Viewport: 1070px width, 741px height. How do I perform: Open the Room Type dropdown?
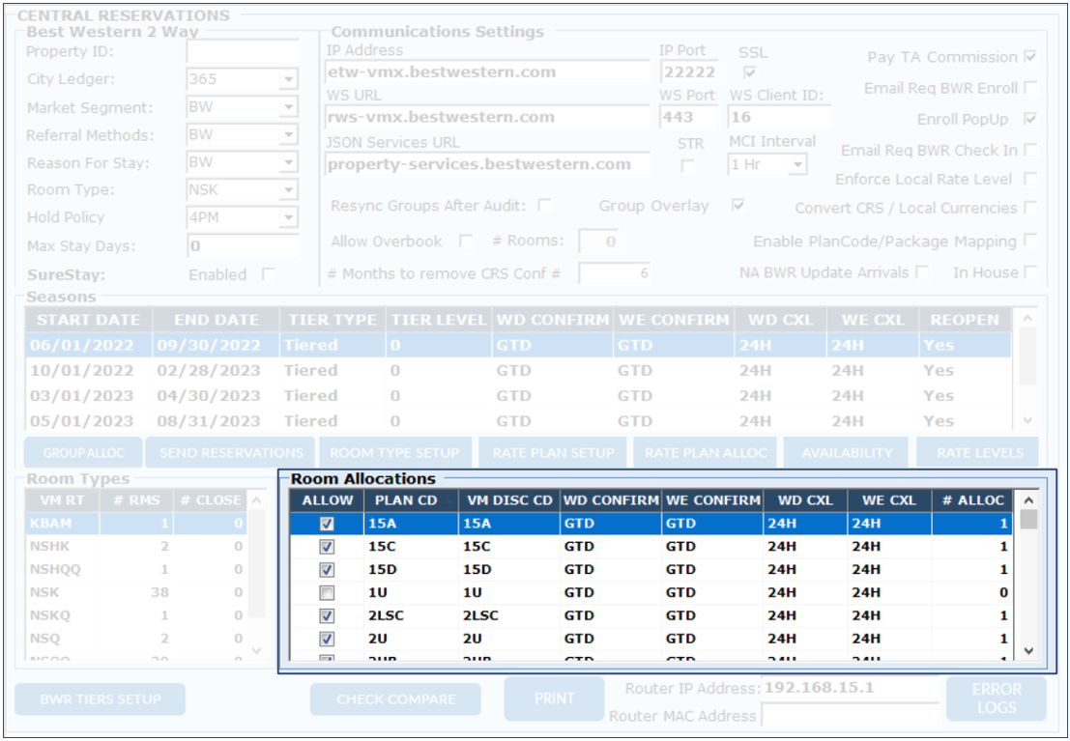(x=289, y=190)
